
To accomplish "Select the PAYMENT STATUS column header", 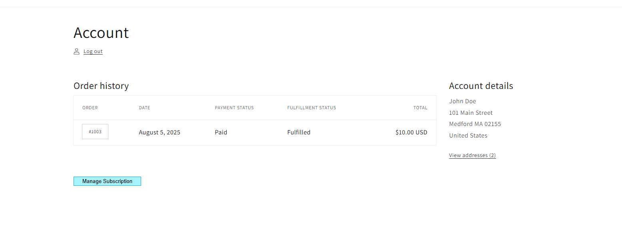I will tap(234, 108).
